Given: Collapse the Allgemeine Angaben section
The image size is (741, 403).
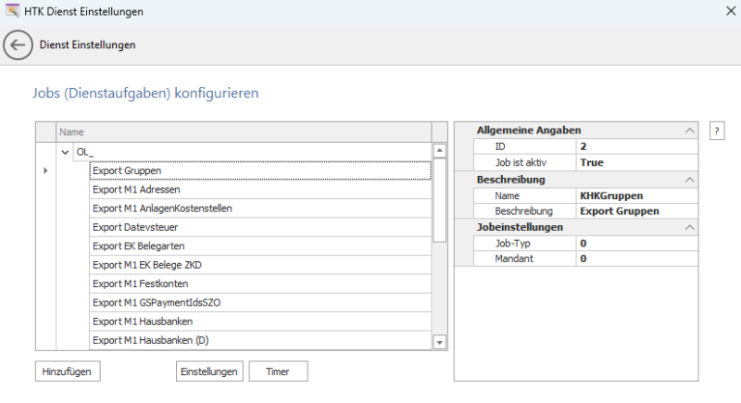Looking at the screenshot, I should [688, 131].
